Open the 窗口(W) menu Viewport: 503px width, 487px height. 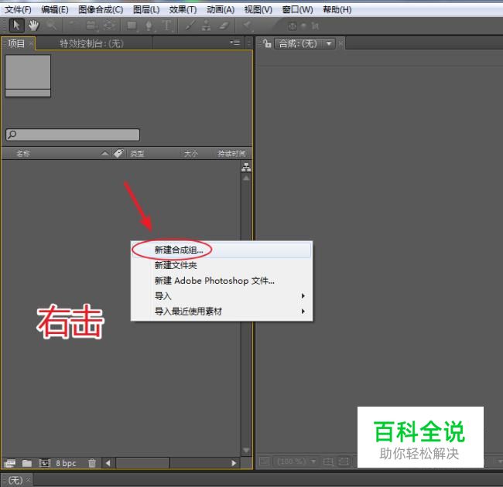(297, 9)
